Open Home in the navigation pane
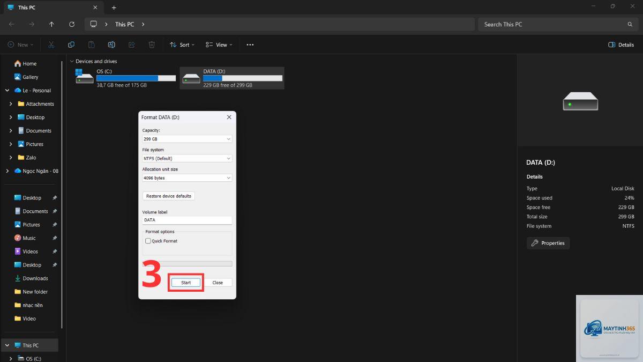643x362 pixels. [25, 63]
